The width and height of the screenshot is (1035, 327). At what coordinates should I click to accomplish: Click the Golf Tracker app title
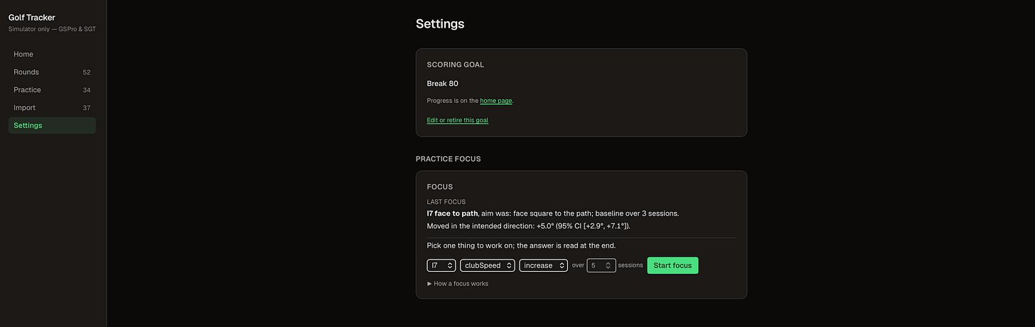pyautogui.click(x=32, y=17)
